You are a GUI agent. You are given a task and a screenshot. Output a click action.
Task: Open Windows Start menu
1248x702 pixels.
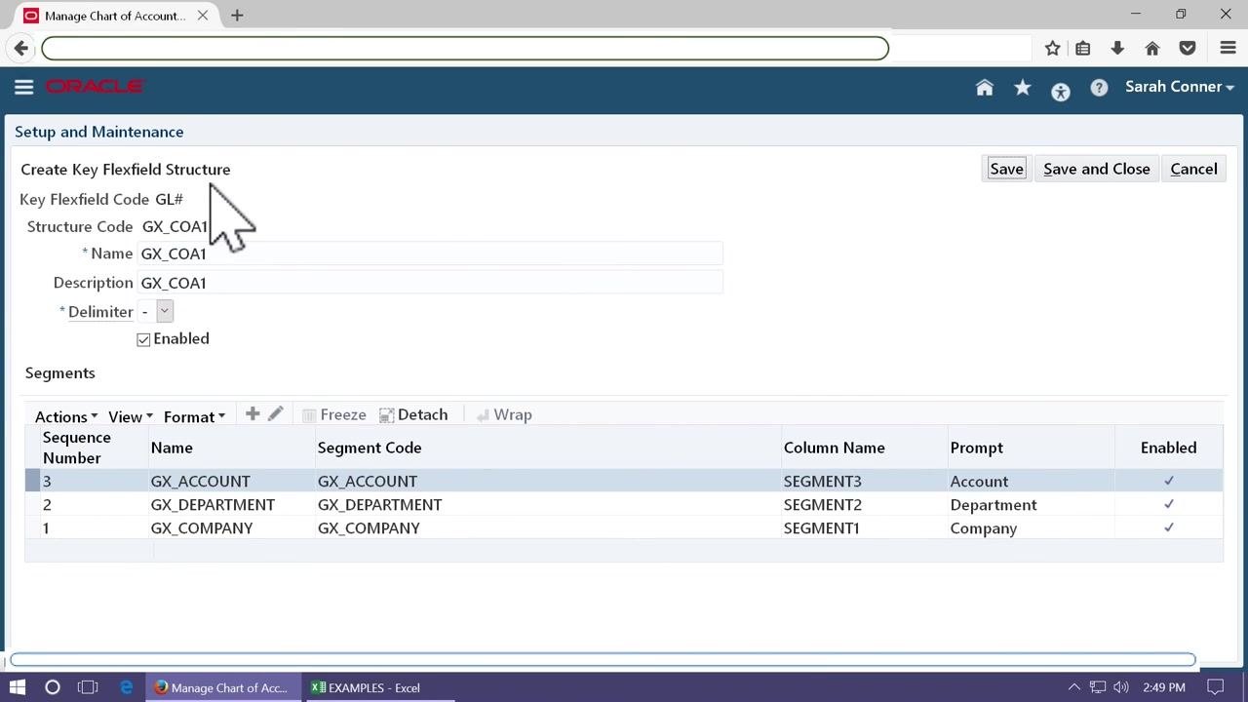tap(18, 687)
